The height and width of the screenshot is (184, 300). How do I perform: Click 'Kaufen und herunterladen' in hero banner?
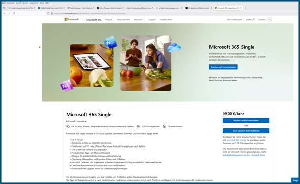click(x=223, y=67)
